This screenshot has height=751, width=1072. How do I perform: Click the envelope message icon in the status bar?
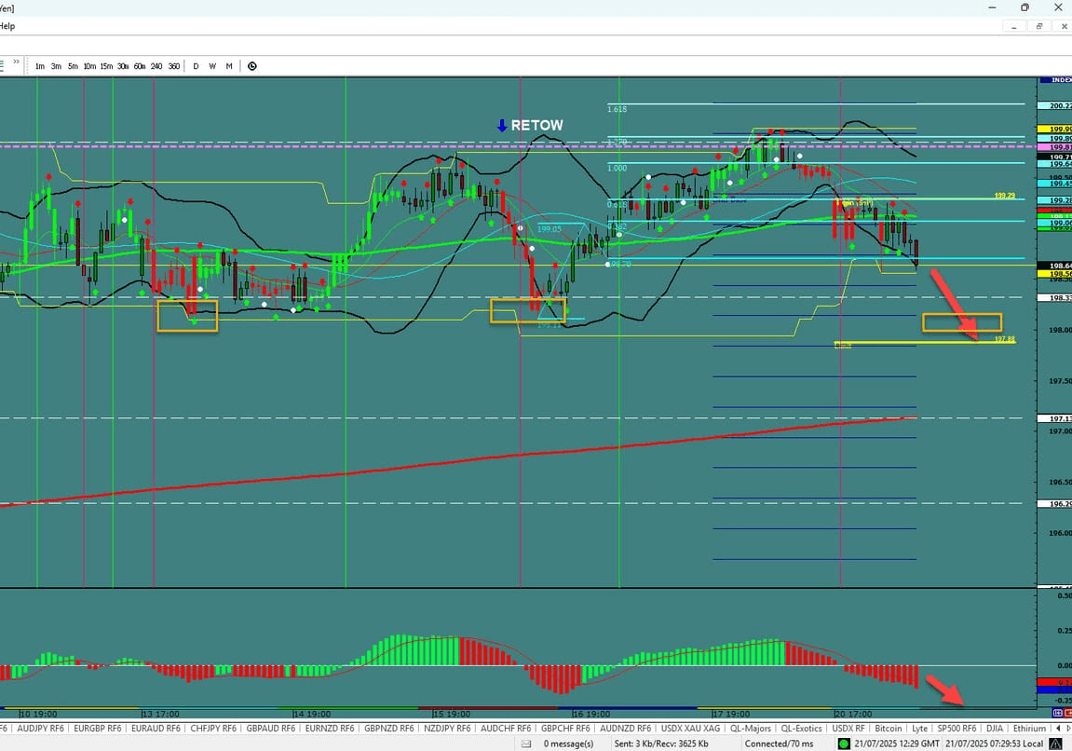526,743
